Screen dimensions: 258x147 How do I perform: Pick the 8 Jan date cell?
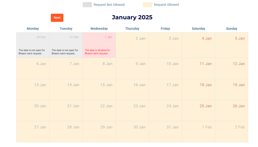99,68
